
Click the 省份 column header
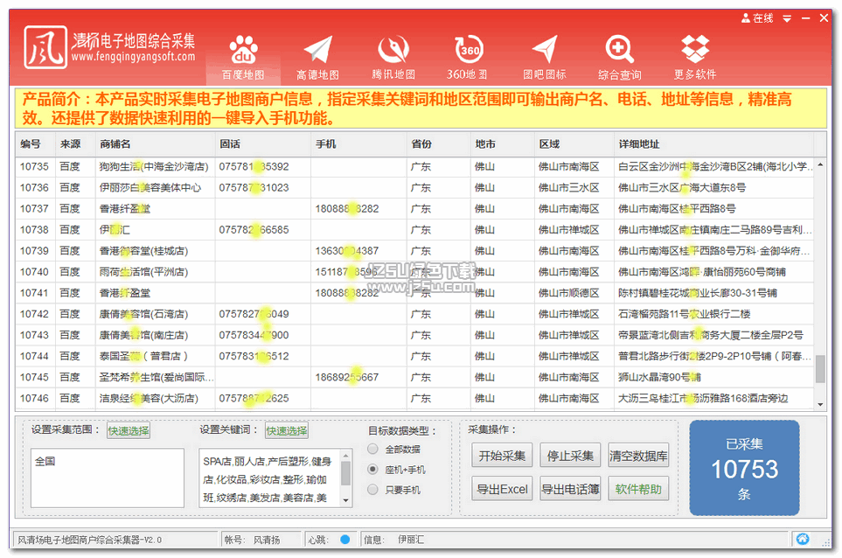click(439, 144)
